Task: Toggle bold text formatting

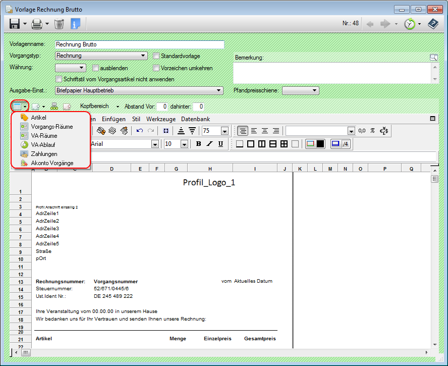Action: tap(198, 144)
